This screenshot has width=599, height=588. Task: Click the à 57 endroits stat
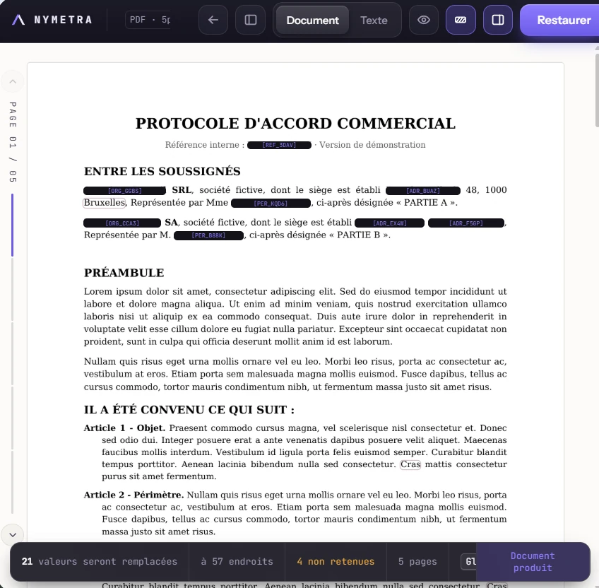[x=237, y=561]
